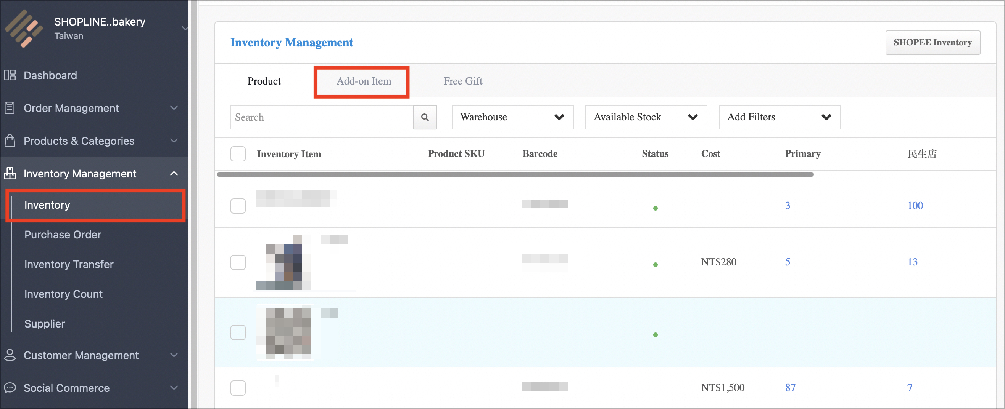Click the Status column header
This screenshot has width=1005, height=409.
pos(655,153)
